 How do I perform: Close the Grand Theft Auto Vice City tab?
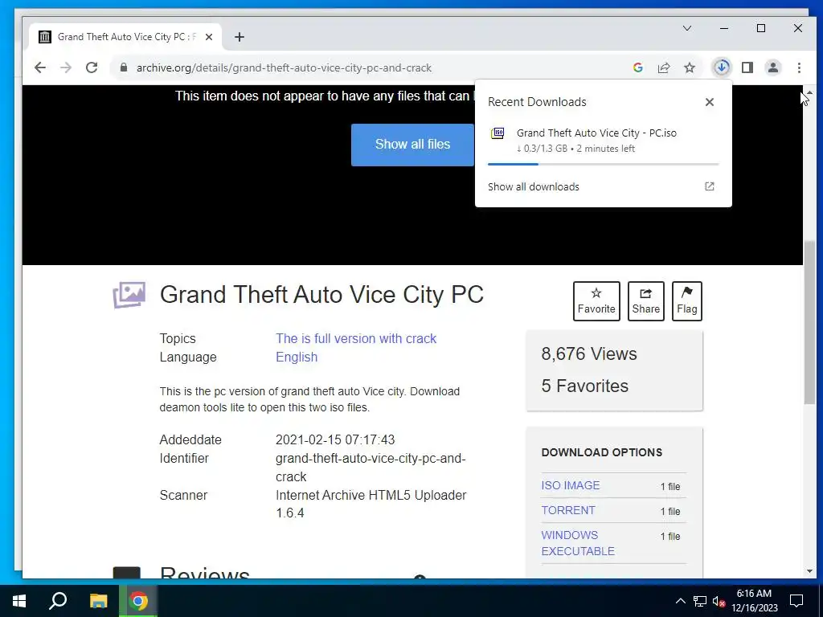point(209,37)
